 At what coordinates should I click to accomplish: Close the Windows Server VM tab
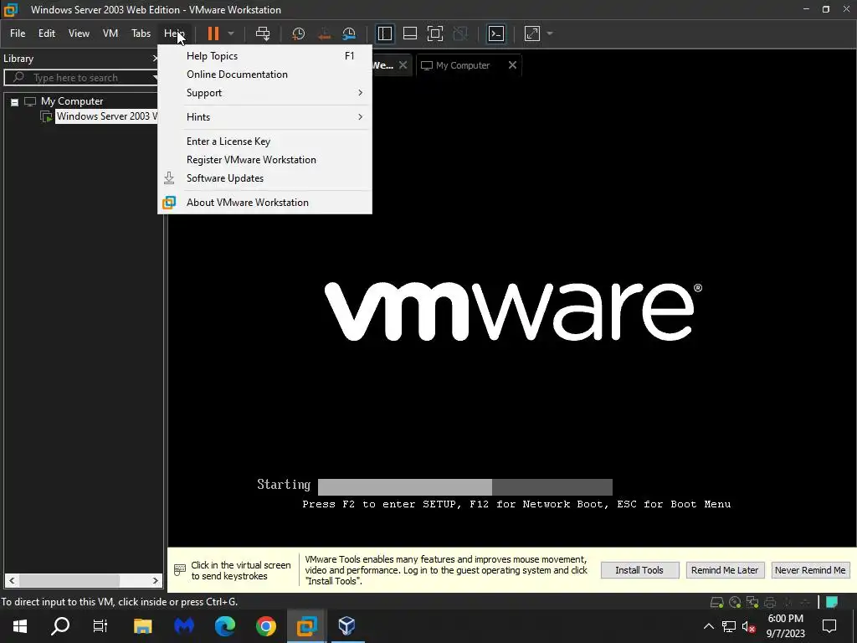pyautogui.click(x=403, y=65)
